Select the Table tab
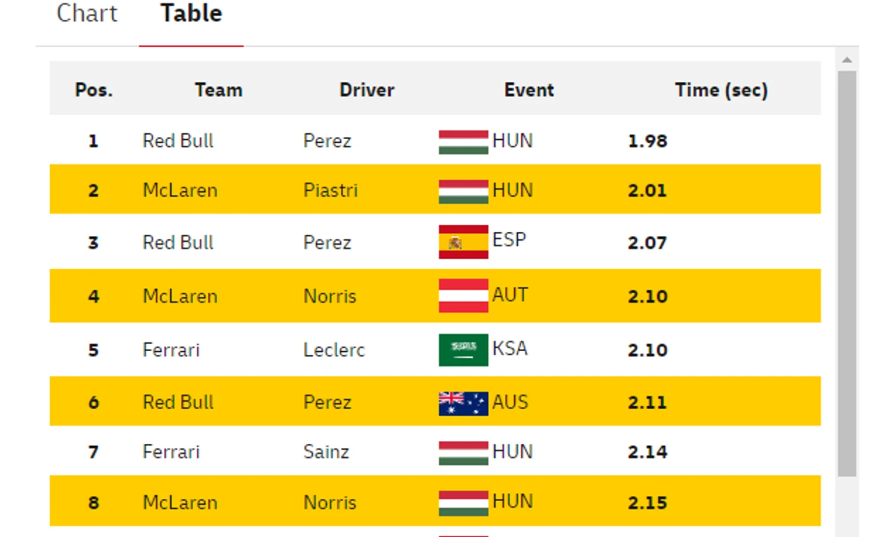873x537 pixels. tap(191, 13)
